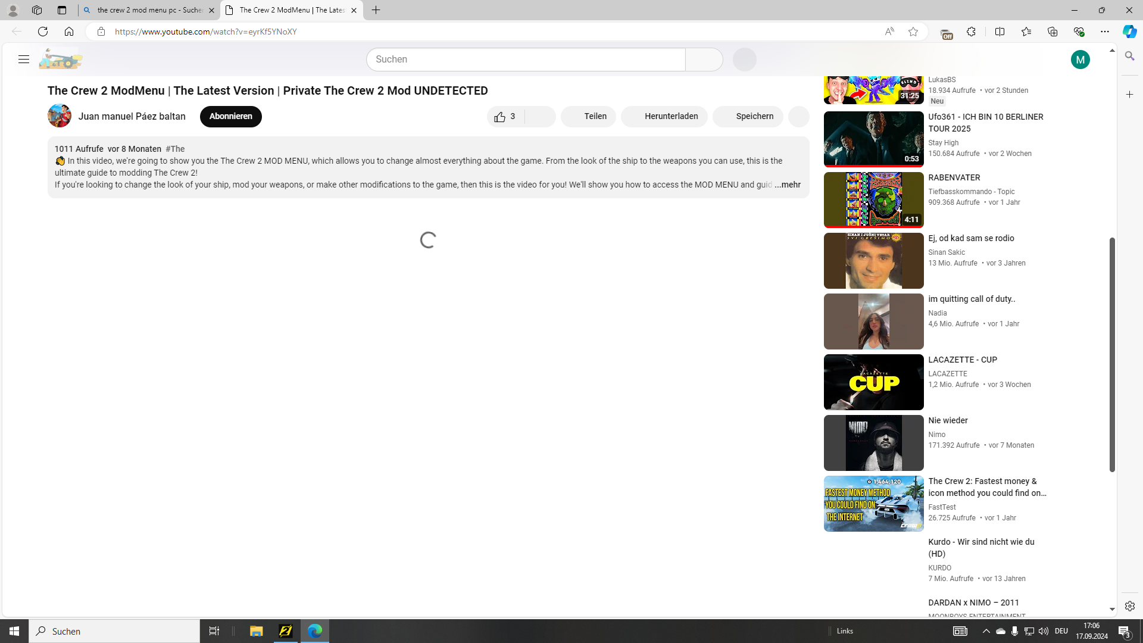1143x643 pixels.
Task: Toggle microphone icon in system tray
Action: click(1014, 631)
